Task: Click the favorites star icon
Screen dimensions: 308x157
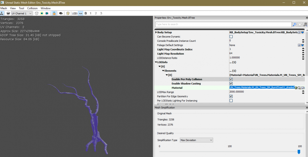Action: coord(300,24)
